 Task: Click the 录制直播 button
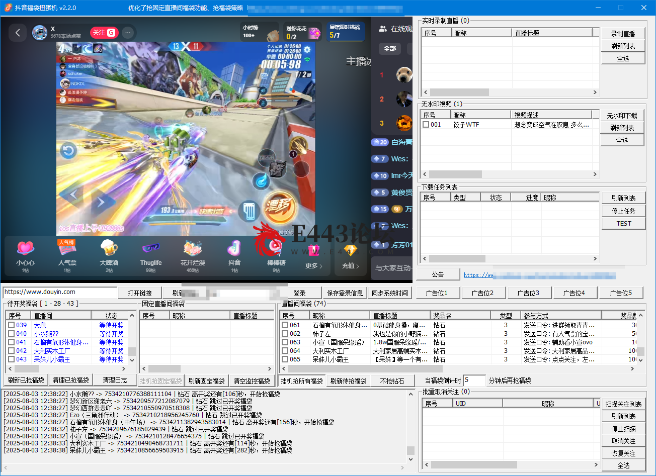(623, 34)
